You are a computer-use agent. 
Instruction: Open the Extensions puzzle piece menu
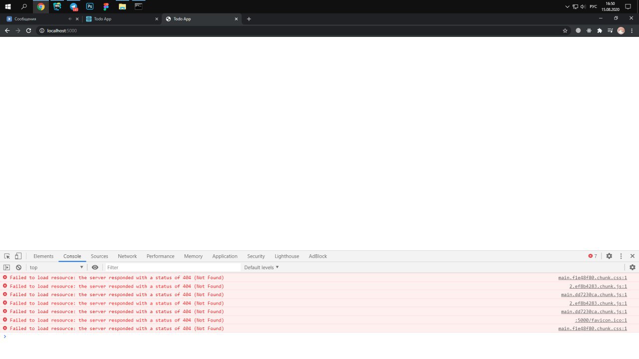600,30
